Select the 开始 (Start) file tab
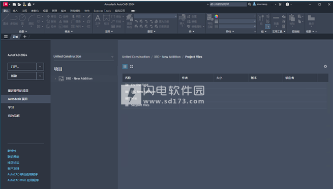The height and width of the screenshot is (189, 333). tap(15, 37)
